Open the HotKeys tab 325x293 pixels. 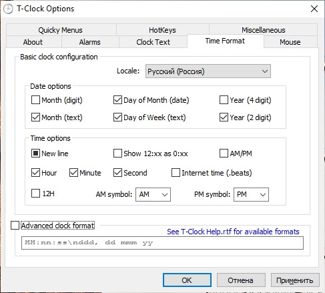[x=162, y=30]
